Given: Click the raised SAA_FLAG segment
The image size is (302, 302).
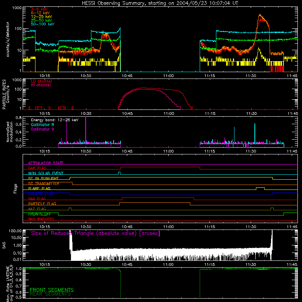Looking at the screenshot, I should coord(158,198).
